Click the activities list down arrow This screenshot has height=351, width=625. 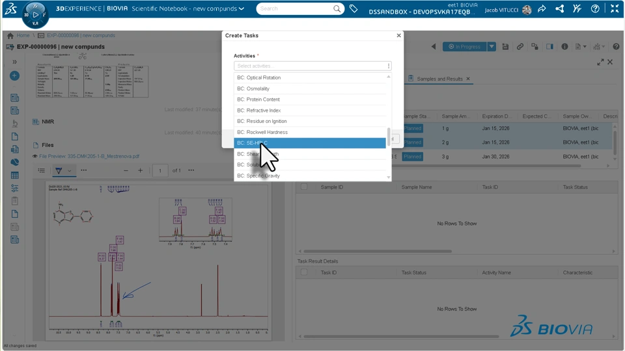(x=389, y=177)
